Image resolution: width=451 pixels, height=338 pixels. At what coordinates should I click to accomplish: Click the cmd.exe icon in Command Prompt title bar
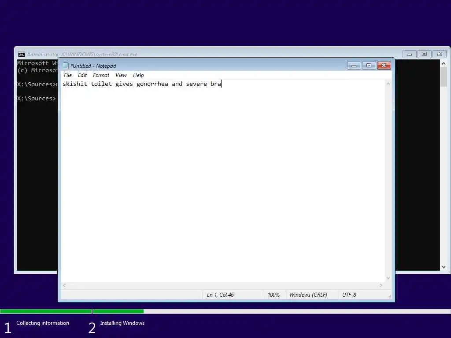click(21, 55)
